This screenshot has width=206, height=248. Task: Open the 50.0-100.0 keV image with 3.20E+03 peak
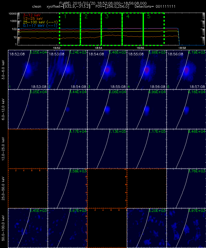[147, 228]
